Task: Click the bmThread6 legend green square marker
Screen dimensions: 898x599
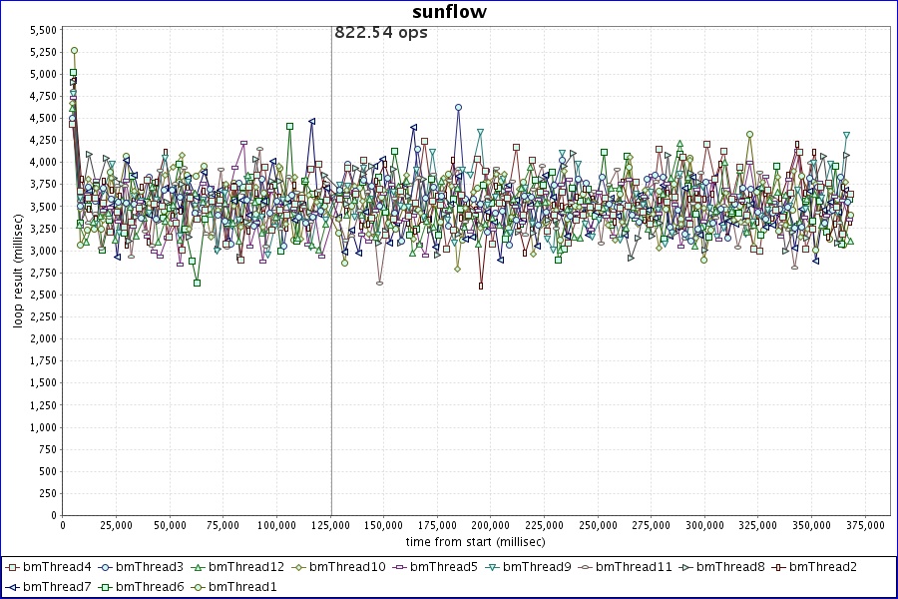Action: 106,587
